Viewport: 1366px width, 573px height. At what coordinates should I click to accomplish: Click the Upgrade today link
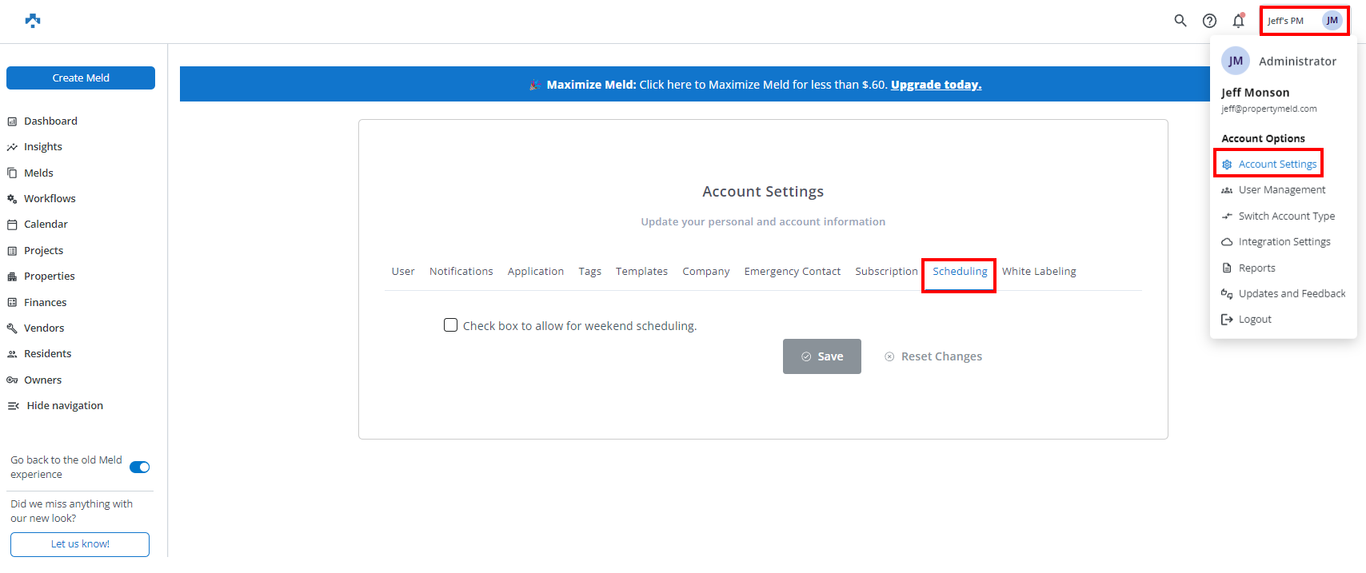pos(936,85)
